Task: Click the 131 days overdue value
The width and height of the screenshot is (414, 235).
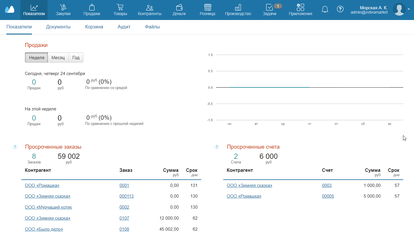Action: tap(194, 185)
